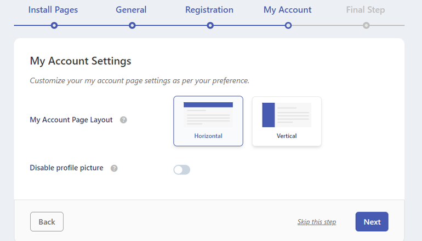The width and height of the screenshot is (422, 241).
Task: Open the Install Pages step tab
Action: pyautogui.click(x=53, y=10)
